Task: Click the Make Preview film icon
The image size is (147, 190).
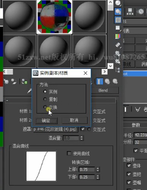Action: tap(118, 45)
